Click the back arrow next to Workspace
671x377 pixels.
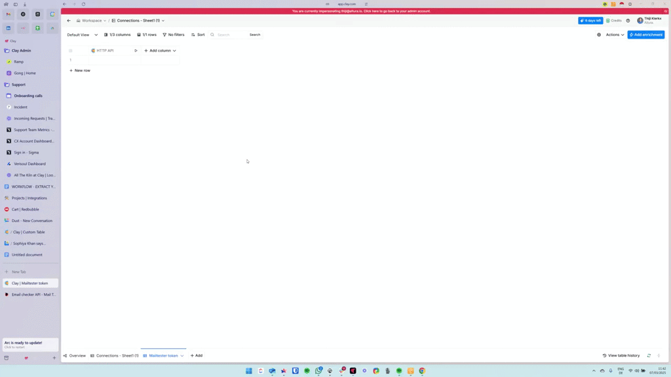coord(68,20)
